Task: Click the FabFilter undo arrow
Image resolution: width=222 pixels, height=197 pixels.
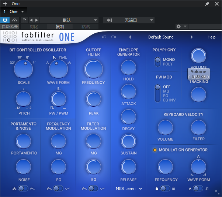Action: (x=104, y=37)
